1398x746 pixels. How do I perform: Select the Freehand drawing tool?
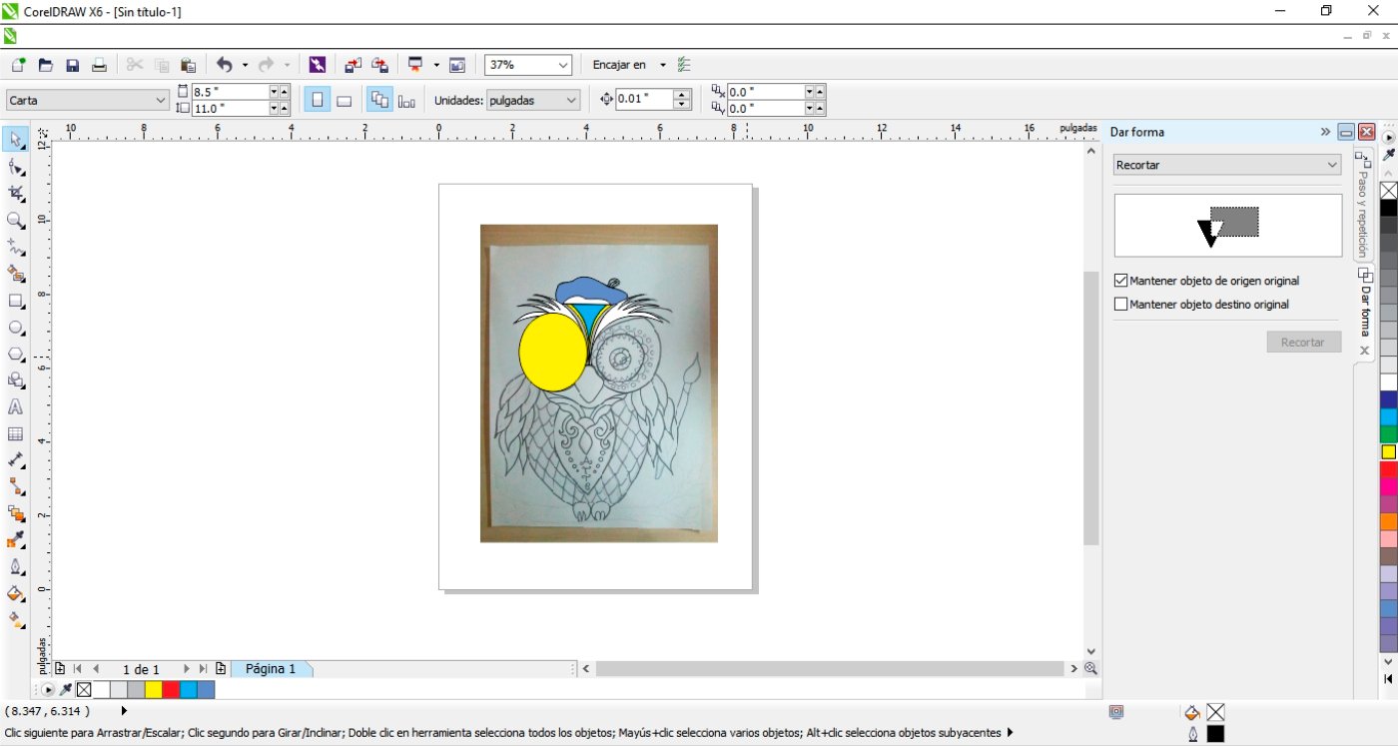[16, 247]
